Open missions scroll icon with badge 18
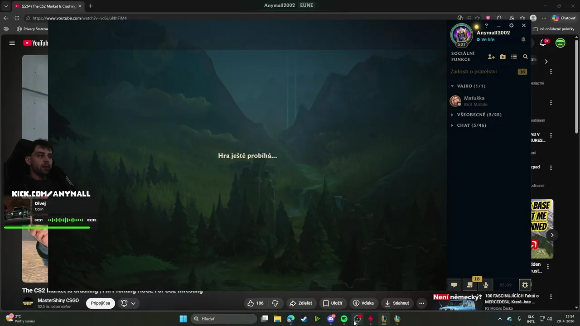 (470, 285)
